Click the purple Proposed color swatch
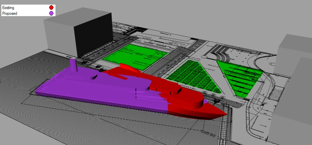This screenshot has height=145, width=312. (x=51, y=13)
